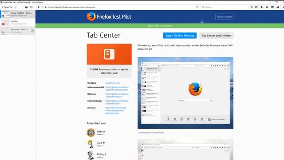The height and width of the screenshot is (160, 284).
Task: Open the Mitwirken GitHub readme link
Action: point(117,96)
